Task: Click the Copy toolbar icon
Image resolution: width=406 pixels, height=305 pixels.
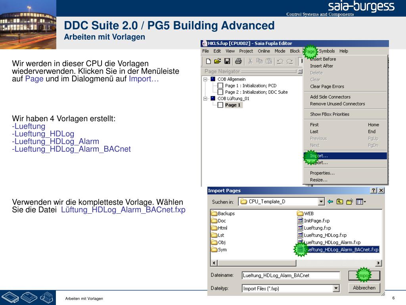Action: coord(259,61)
